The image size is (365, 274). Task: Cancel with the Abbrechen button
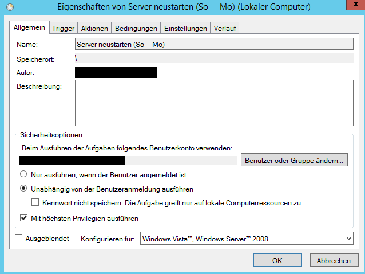[334, 260]
